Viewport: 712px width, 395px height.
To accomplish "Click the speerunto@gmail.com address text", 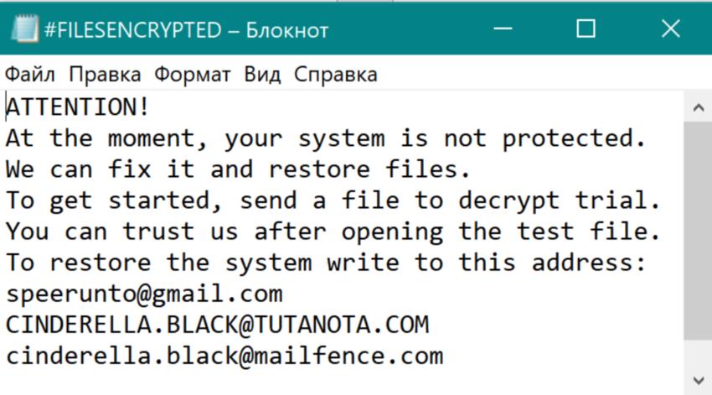I will click(144, 294).
